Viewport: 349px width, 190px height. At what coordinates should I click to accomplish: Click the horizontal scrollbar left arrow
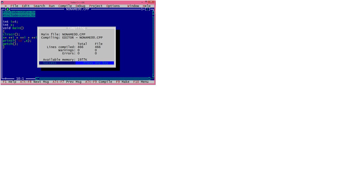point(37,78)
